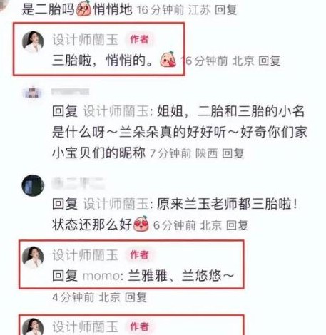Tap the 作者 badge in bottom comment
This screenshot has width=326, height=335.
pos(139,326)
